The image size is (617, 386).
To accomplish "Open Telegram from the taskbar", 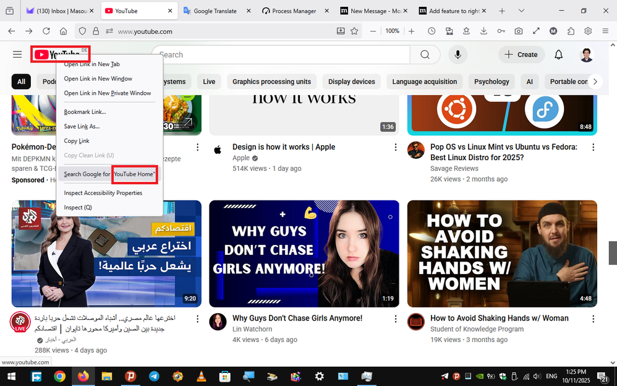I will (x=153, y=376).
